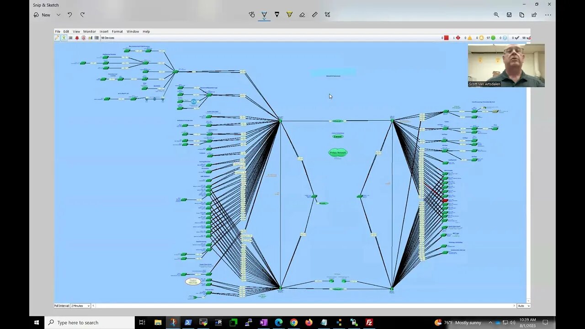
Task: Select the yellow highlighter tool
Action: tap(289, 15)
